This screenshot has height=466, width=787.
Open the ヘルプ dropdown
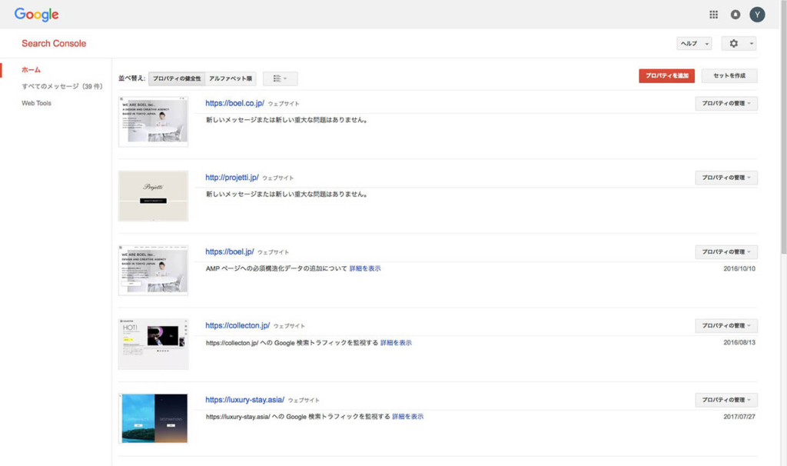coord(694,44)
